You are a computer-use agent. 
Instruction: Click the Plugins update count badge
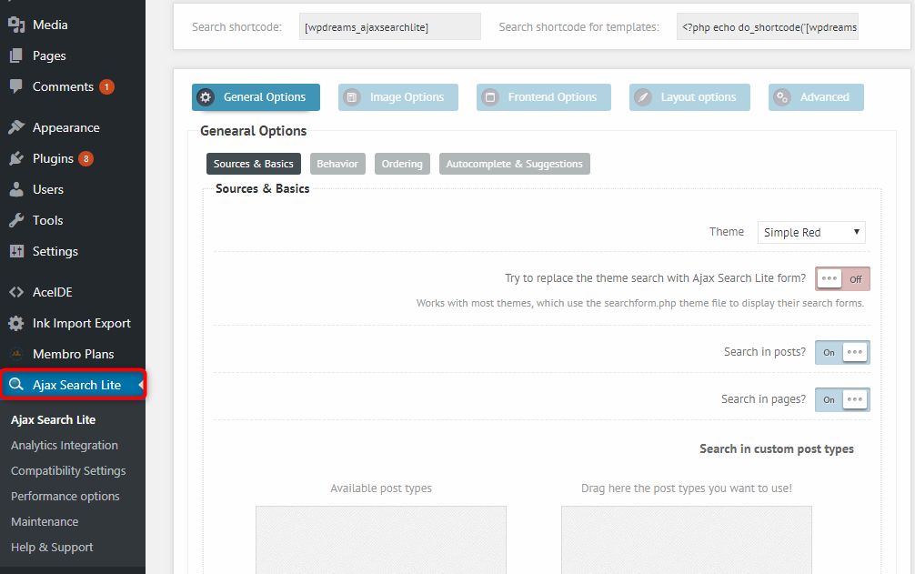click(x=85, y=158)
